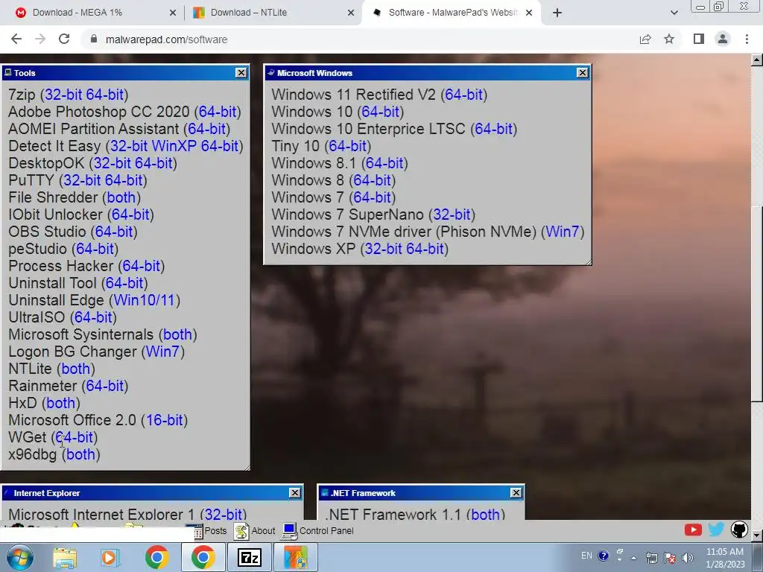Open the tab search dropdown chevron
Viewport: 763px width, 572px height.
coord(674,13)
